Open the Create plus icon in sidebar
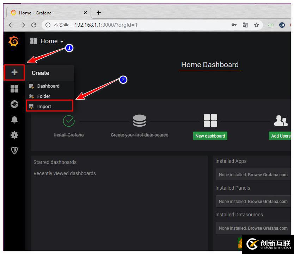 coord(14,72)
